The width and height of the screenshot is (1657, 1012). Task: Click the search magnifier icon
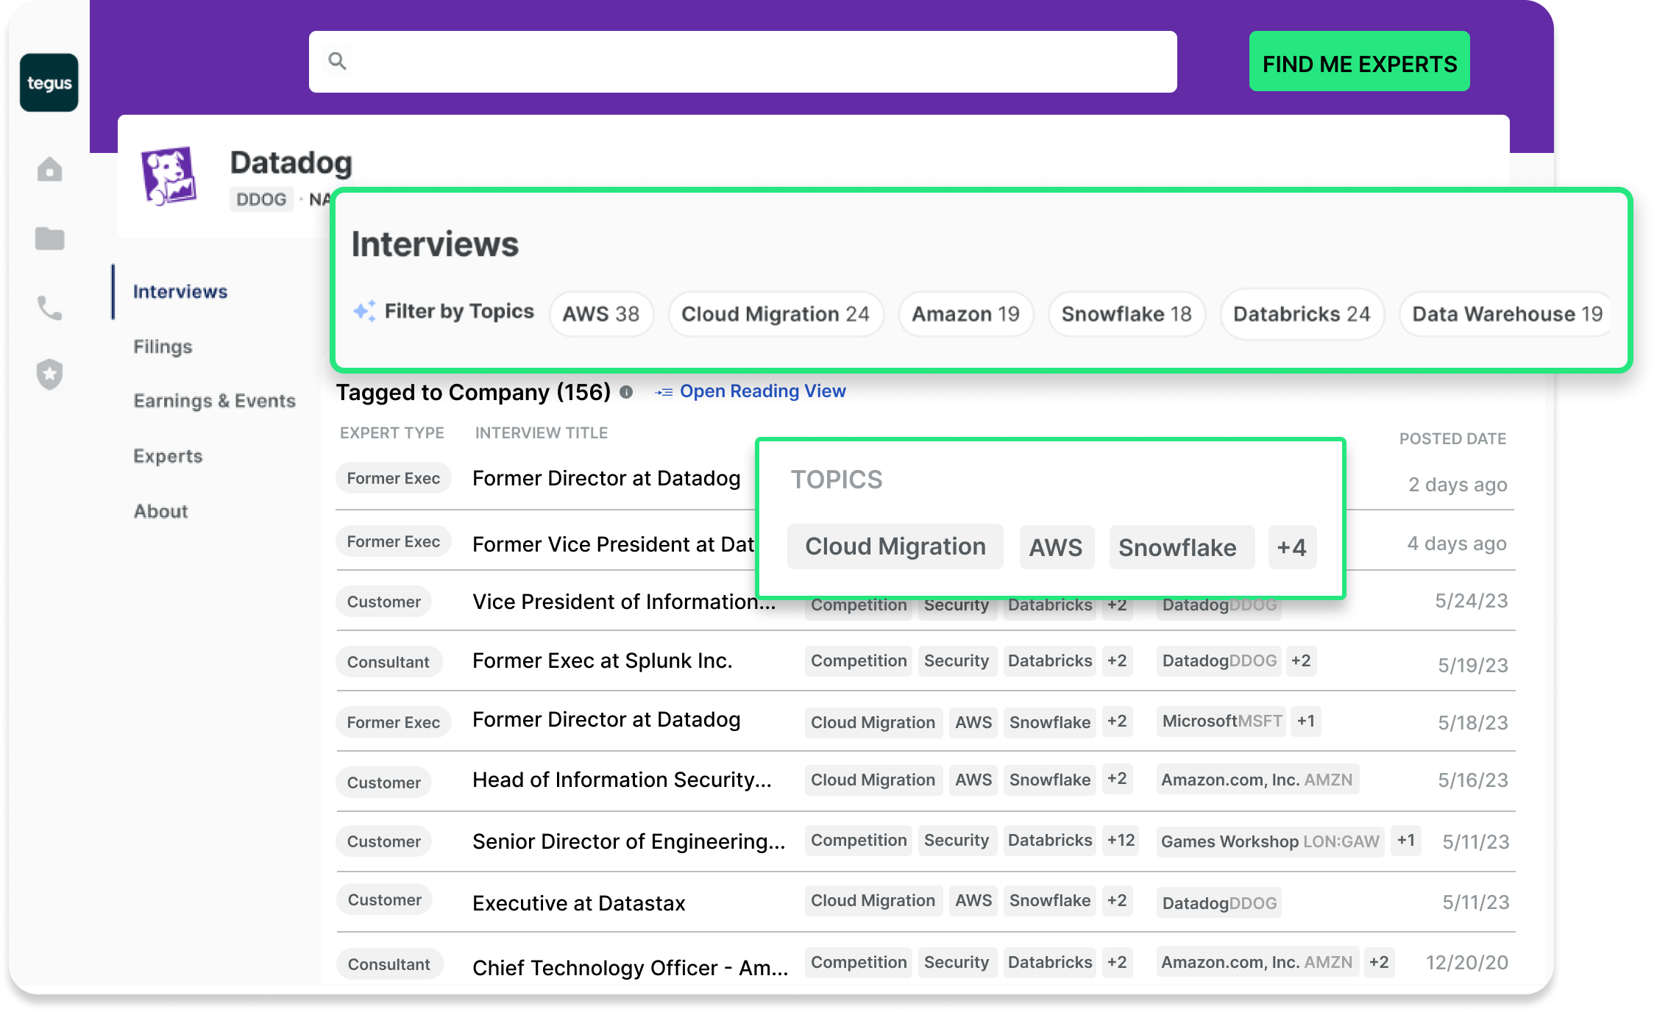tap(337, 61)
